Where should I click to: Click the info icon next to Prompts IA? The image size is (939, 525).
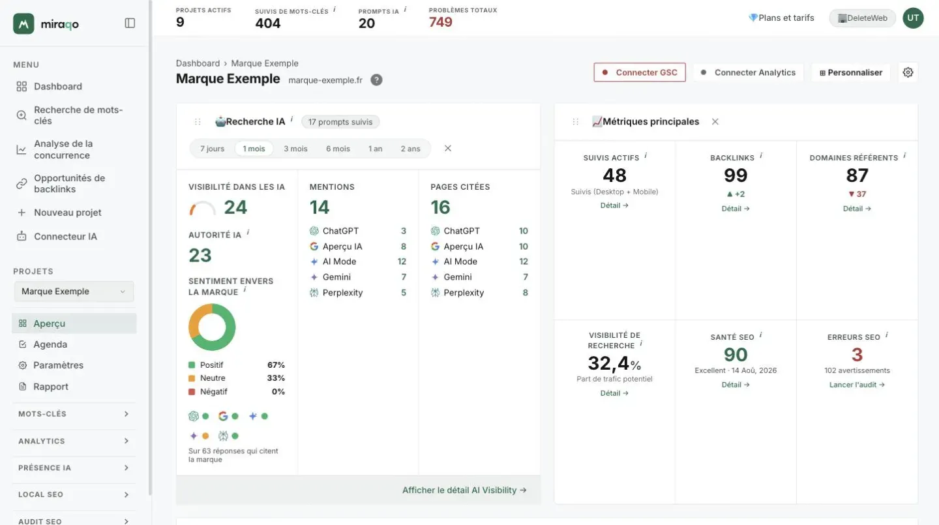405,10
